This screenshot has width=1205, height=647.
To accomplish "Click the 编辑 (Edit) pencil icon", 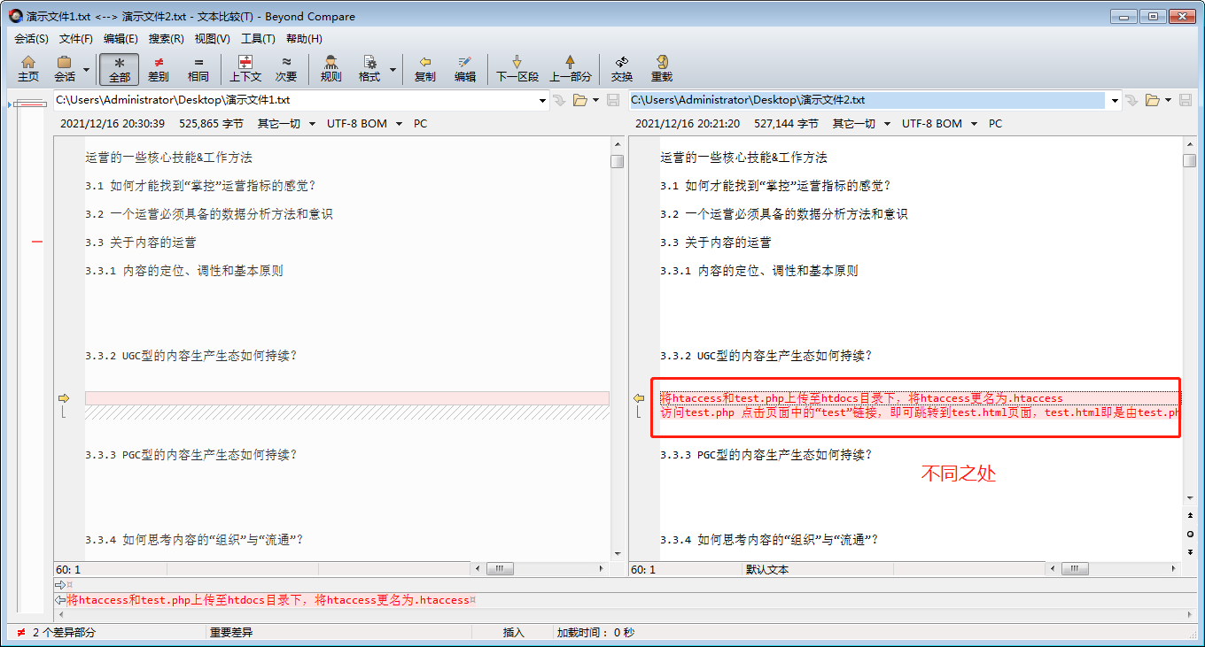I will click(465, 68).
